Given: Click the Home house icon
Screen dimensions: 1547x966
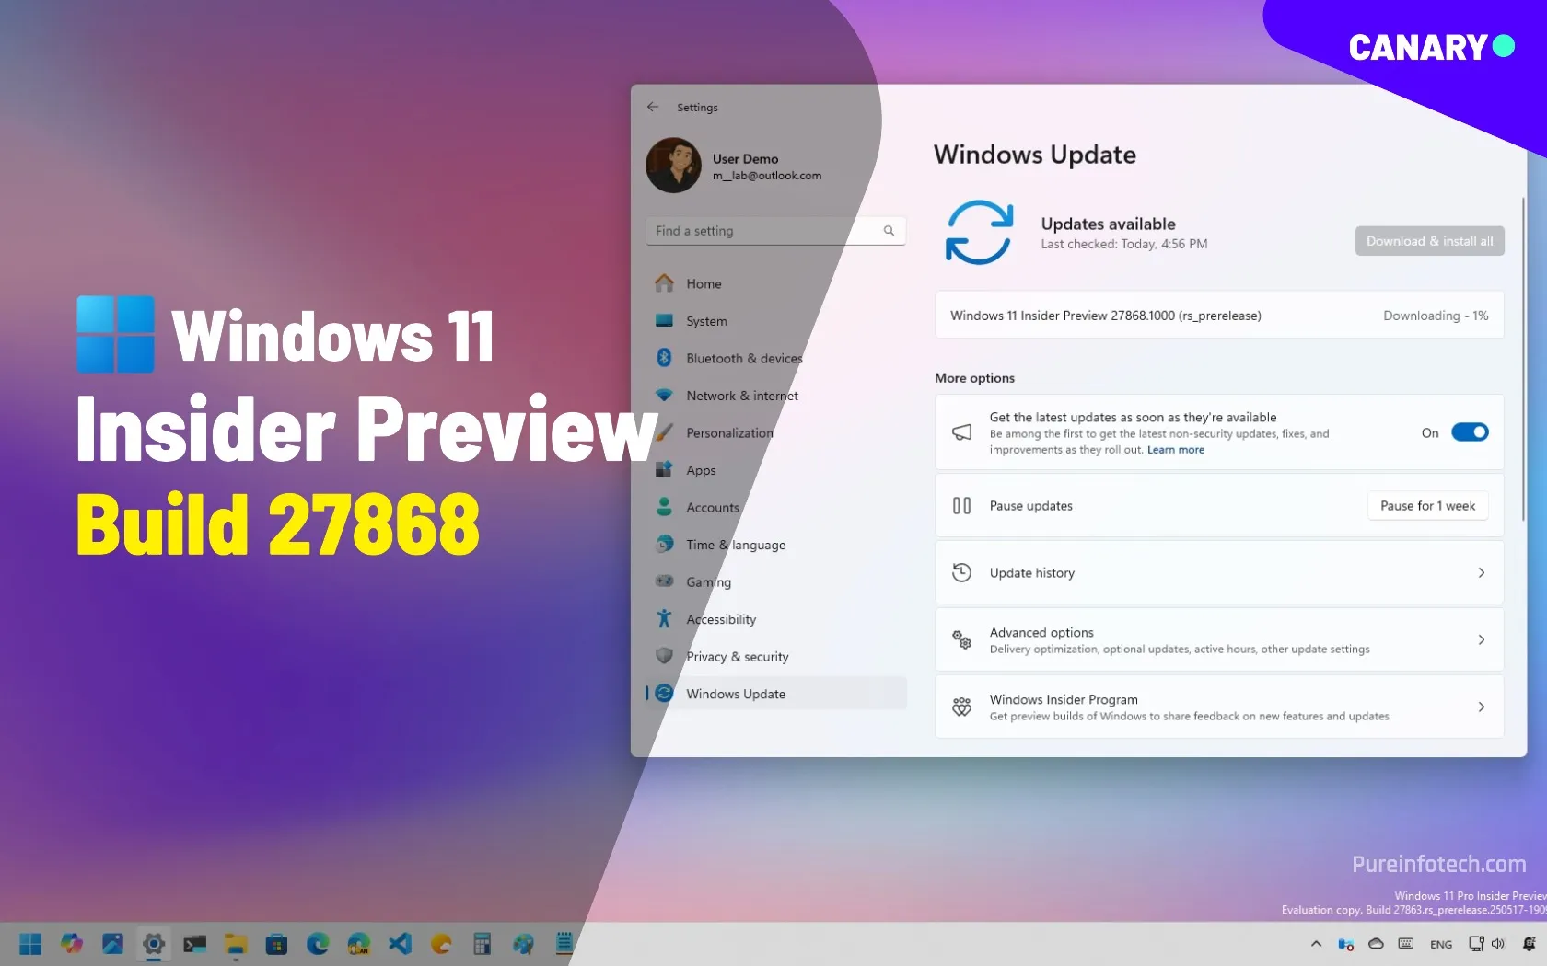Looking at the screenshot, I should pyautogui.click(x=664, y=283).
